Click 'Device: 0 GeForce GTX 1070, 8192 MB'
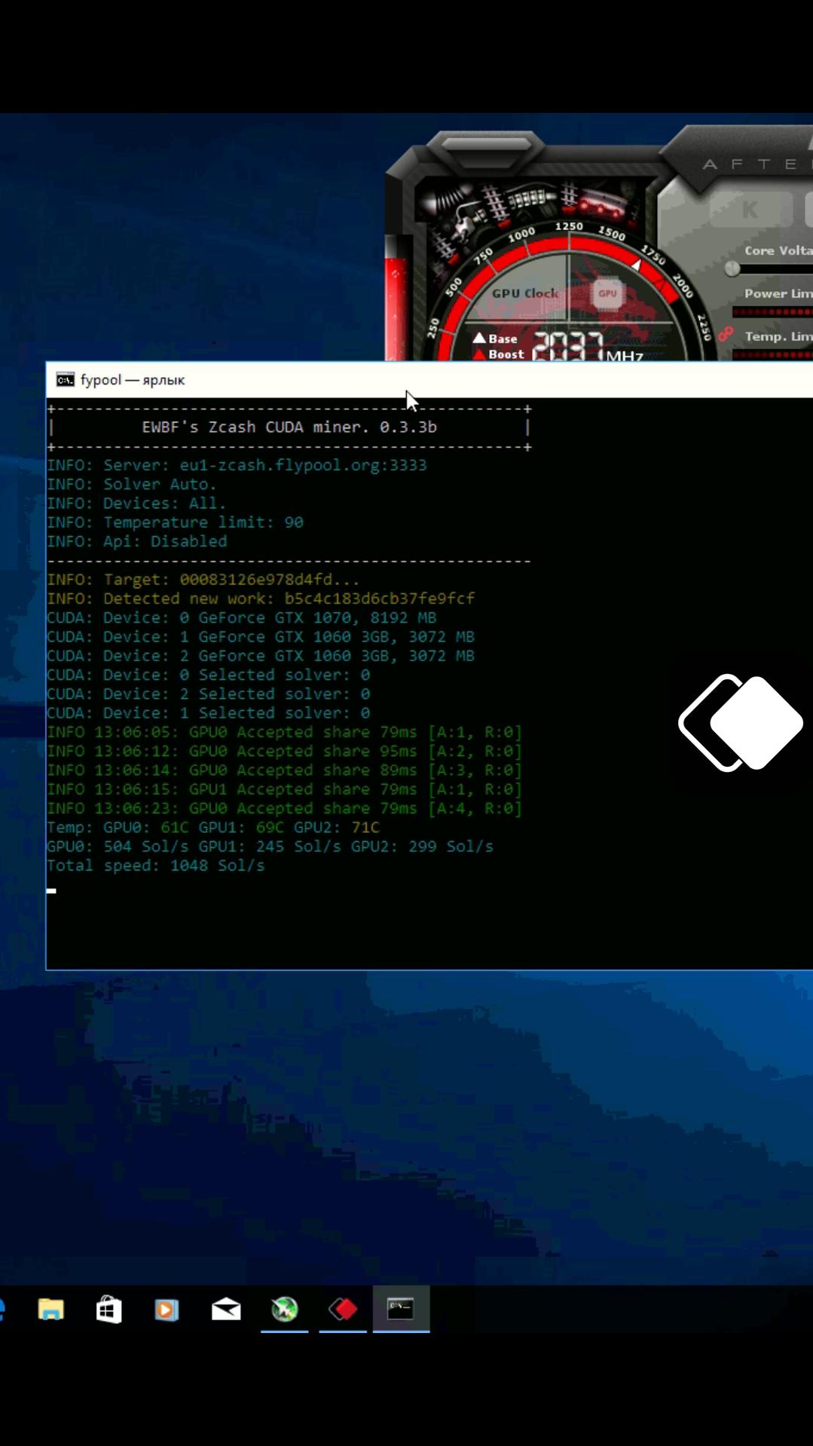This screenshot has width=813, height=1446. 241,617
